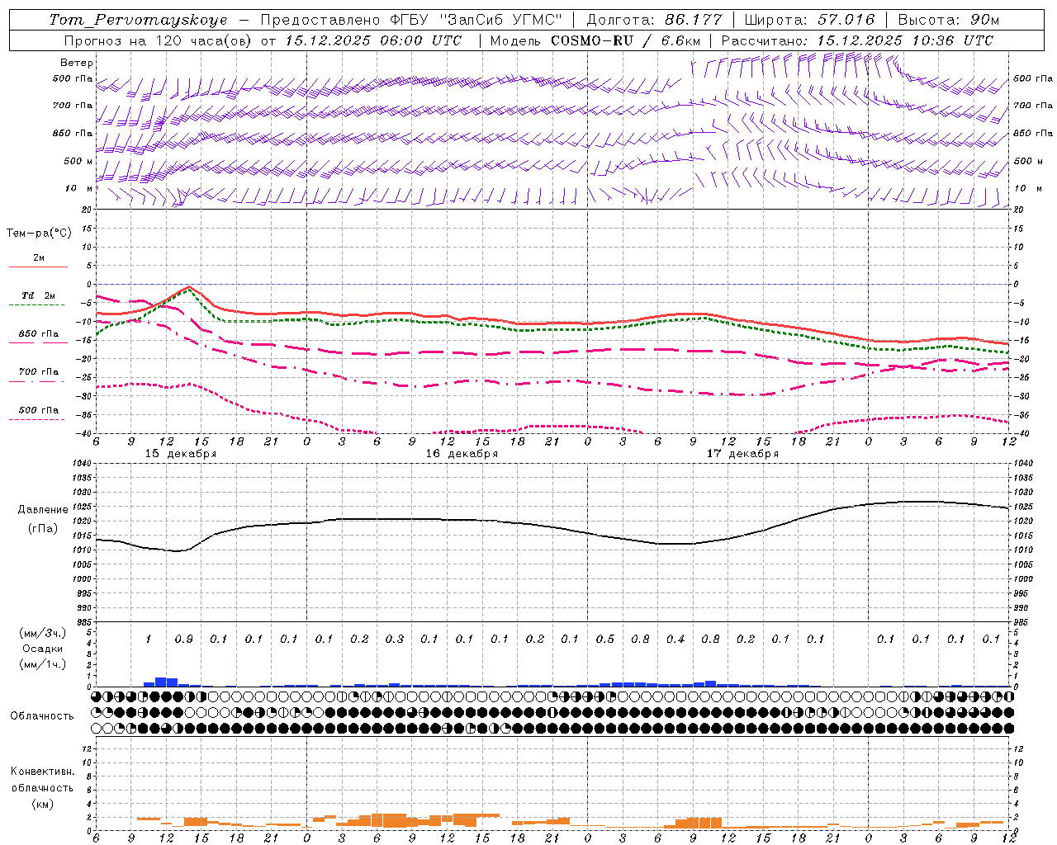Select the Конвективн. convective cloud label
This screenshot has height=845, width=1057.
pyautogui.click(x=43, y=772)
